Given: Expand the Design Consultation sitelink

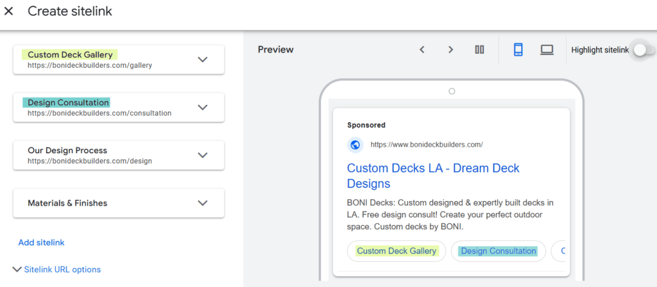Looking at the screenshot, I should click(x=203, y=108).
